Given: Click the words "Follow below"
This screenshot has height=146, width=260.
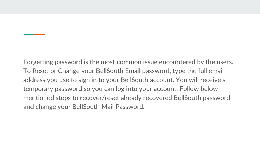Looking at the screenshot, I should pyautogui.click(x=199, y=89).
